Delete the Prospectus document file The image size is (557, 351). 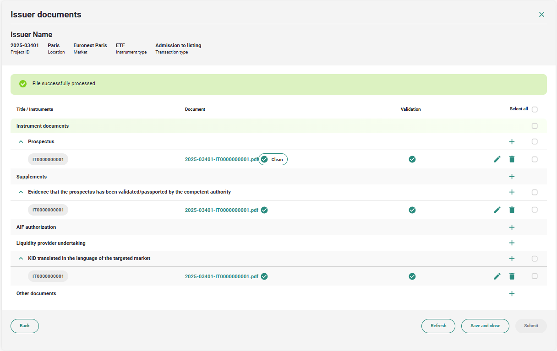click(x=512, y=159)
